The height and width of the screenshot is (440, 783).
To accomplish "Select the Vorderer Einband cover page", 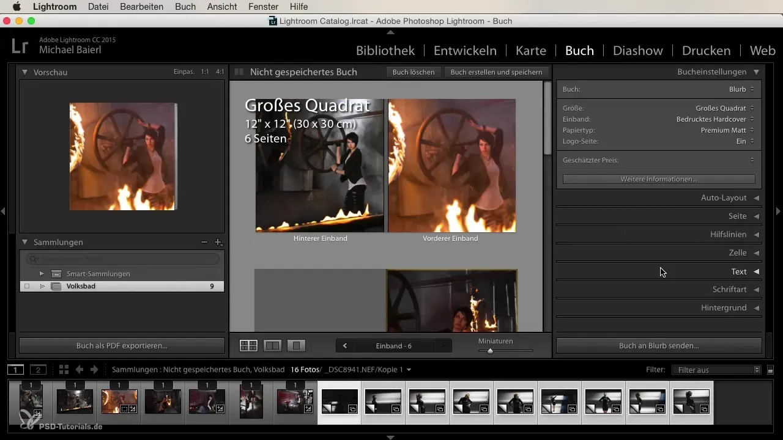I will tap(451, 166).
